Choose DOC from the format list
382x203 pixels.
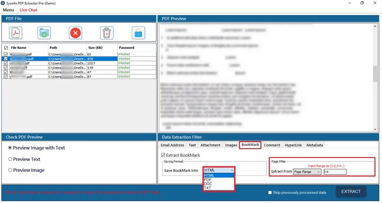click(x=219, y=184)
